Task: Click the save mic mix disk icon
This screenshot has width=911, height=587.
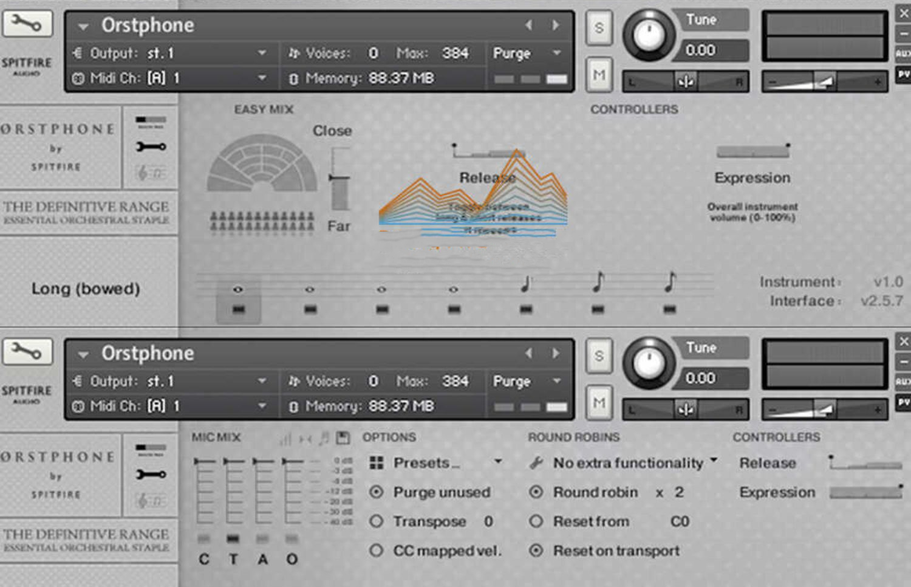Action: coord(343,438)
